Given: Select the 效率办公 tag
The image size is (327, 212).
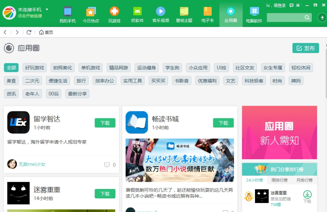Looking at the screenshot, I should coord(105,80).
